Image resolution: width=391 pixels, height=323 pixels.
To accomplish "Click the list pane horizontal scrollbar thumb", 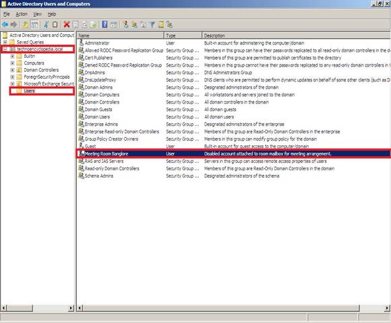I will click(221, 308).
